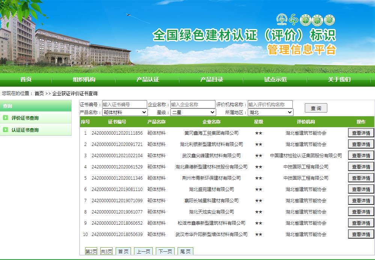Viewport: 375px width, 260px height.
Task: Select 组织机构 navigation menu item
Action: coord(84,80)
